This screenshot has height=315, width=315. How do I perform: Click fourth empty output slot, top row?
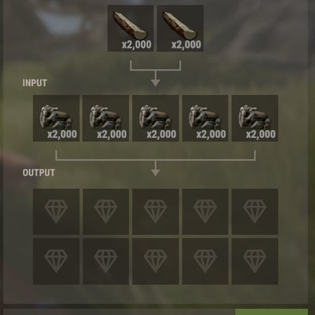205,212
